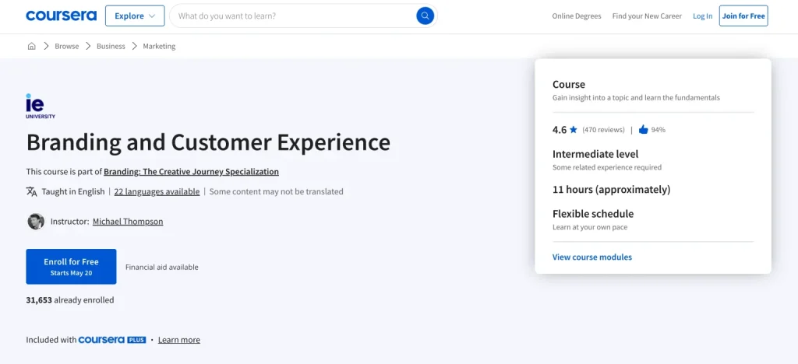Navigate to Business breadcrumb
Viewport: 798px width, 364px height.
click(111, 46)
